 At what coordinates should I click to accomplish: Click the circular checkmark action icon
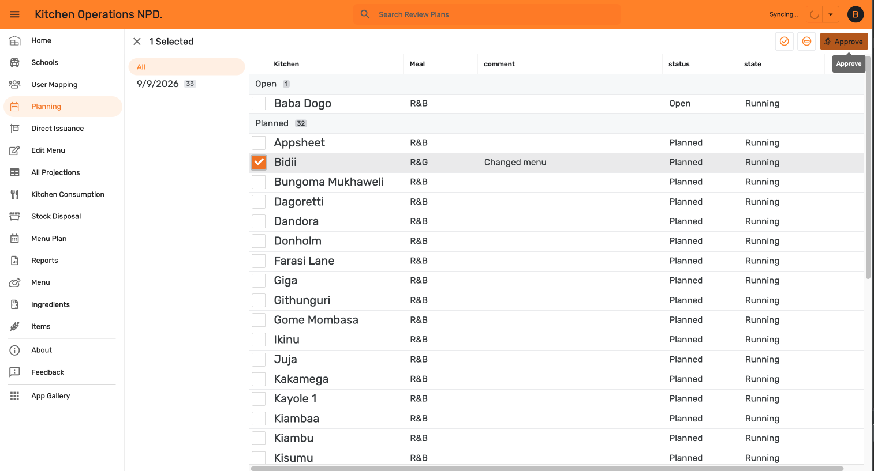(x=784, y=42)
